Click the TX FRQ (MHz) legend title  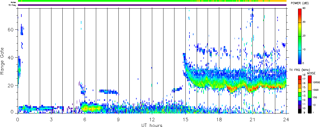point(299,70)
